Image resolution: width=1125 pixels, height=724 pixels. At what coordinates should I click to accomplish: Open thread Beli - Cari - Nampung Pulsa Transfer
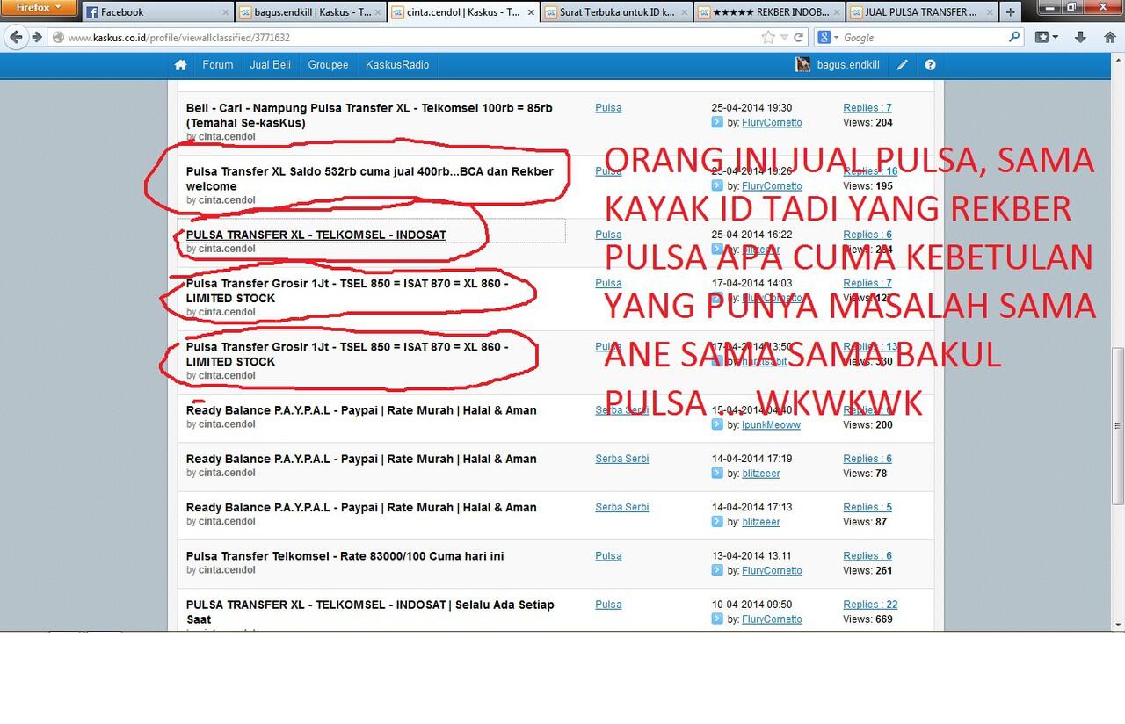(x=369, y=115)
